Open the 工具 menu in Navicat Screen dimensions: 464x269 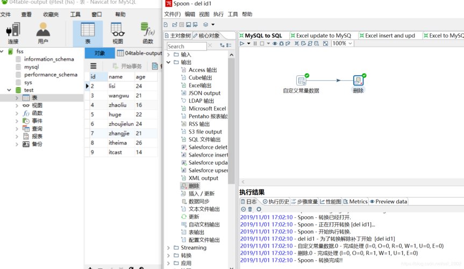pos(75,14)
